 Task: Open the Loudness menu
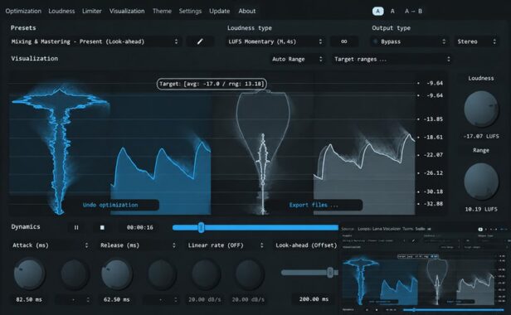[x=61, y=11]
